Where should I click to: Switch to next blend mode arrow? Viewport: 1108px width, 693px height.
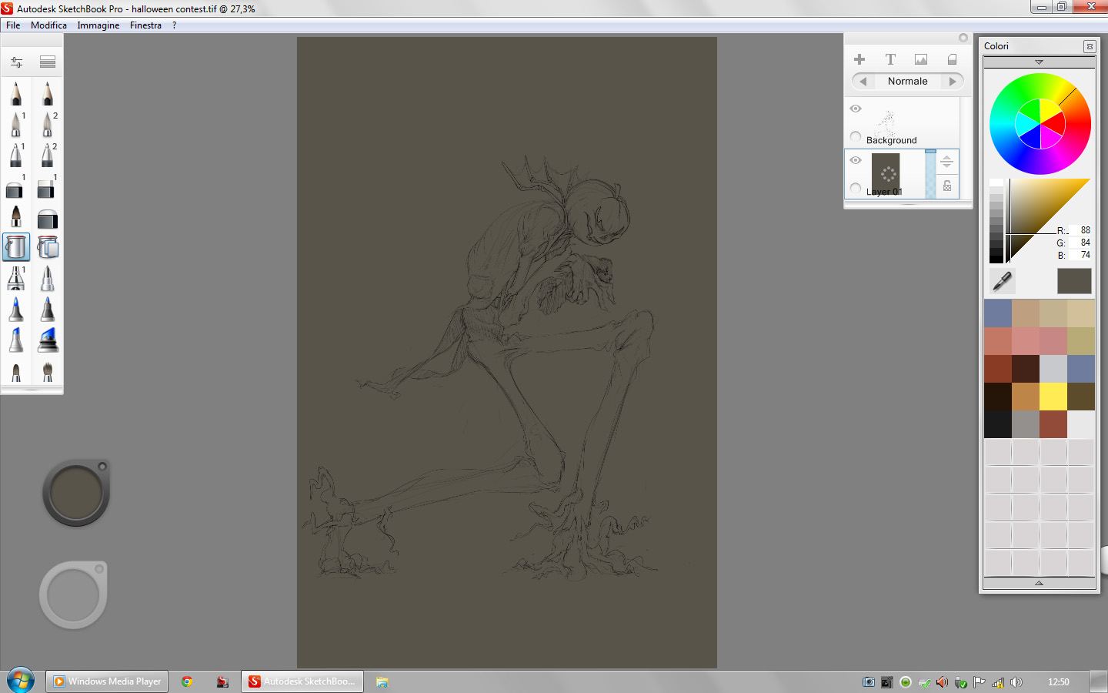(953, 81)
